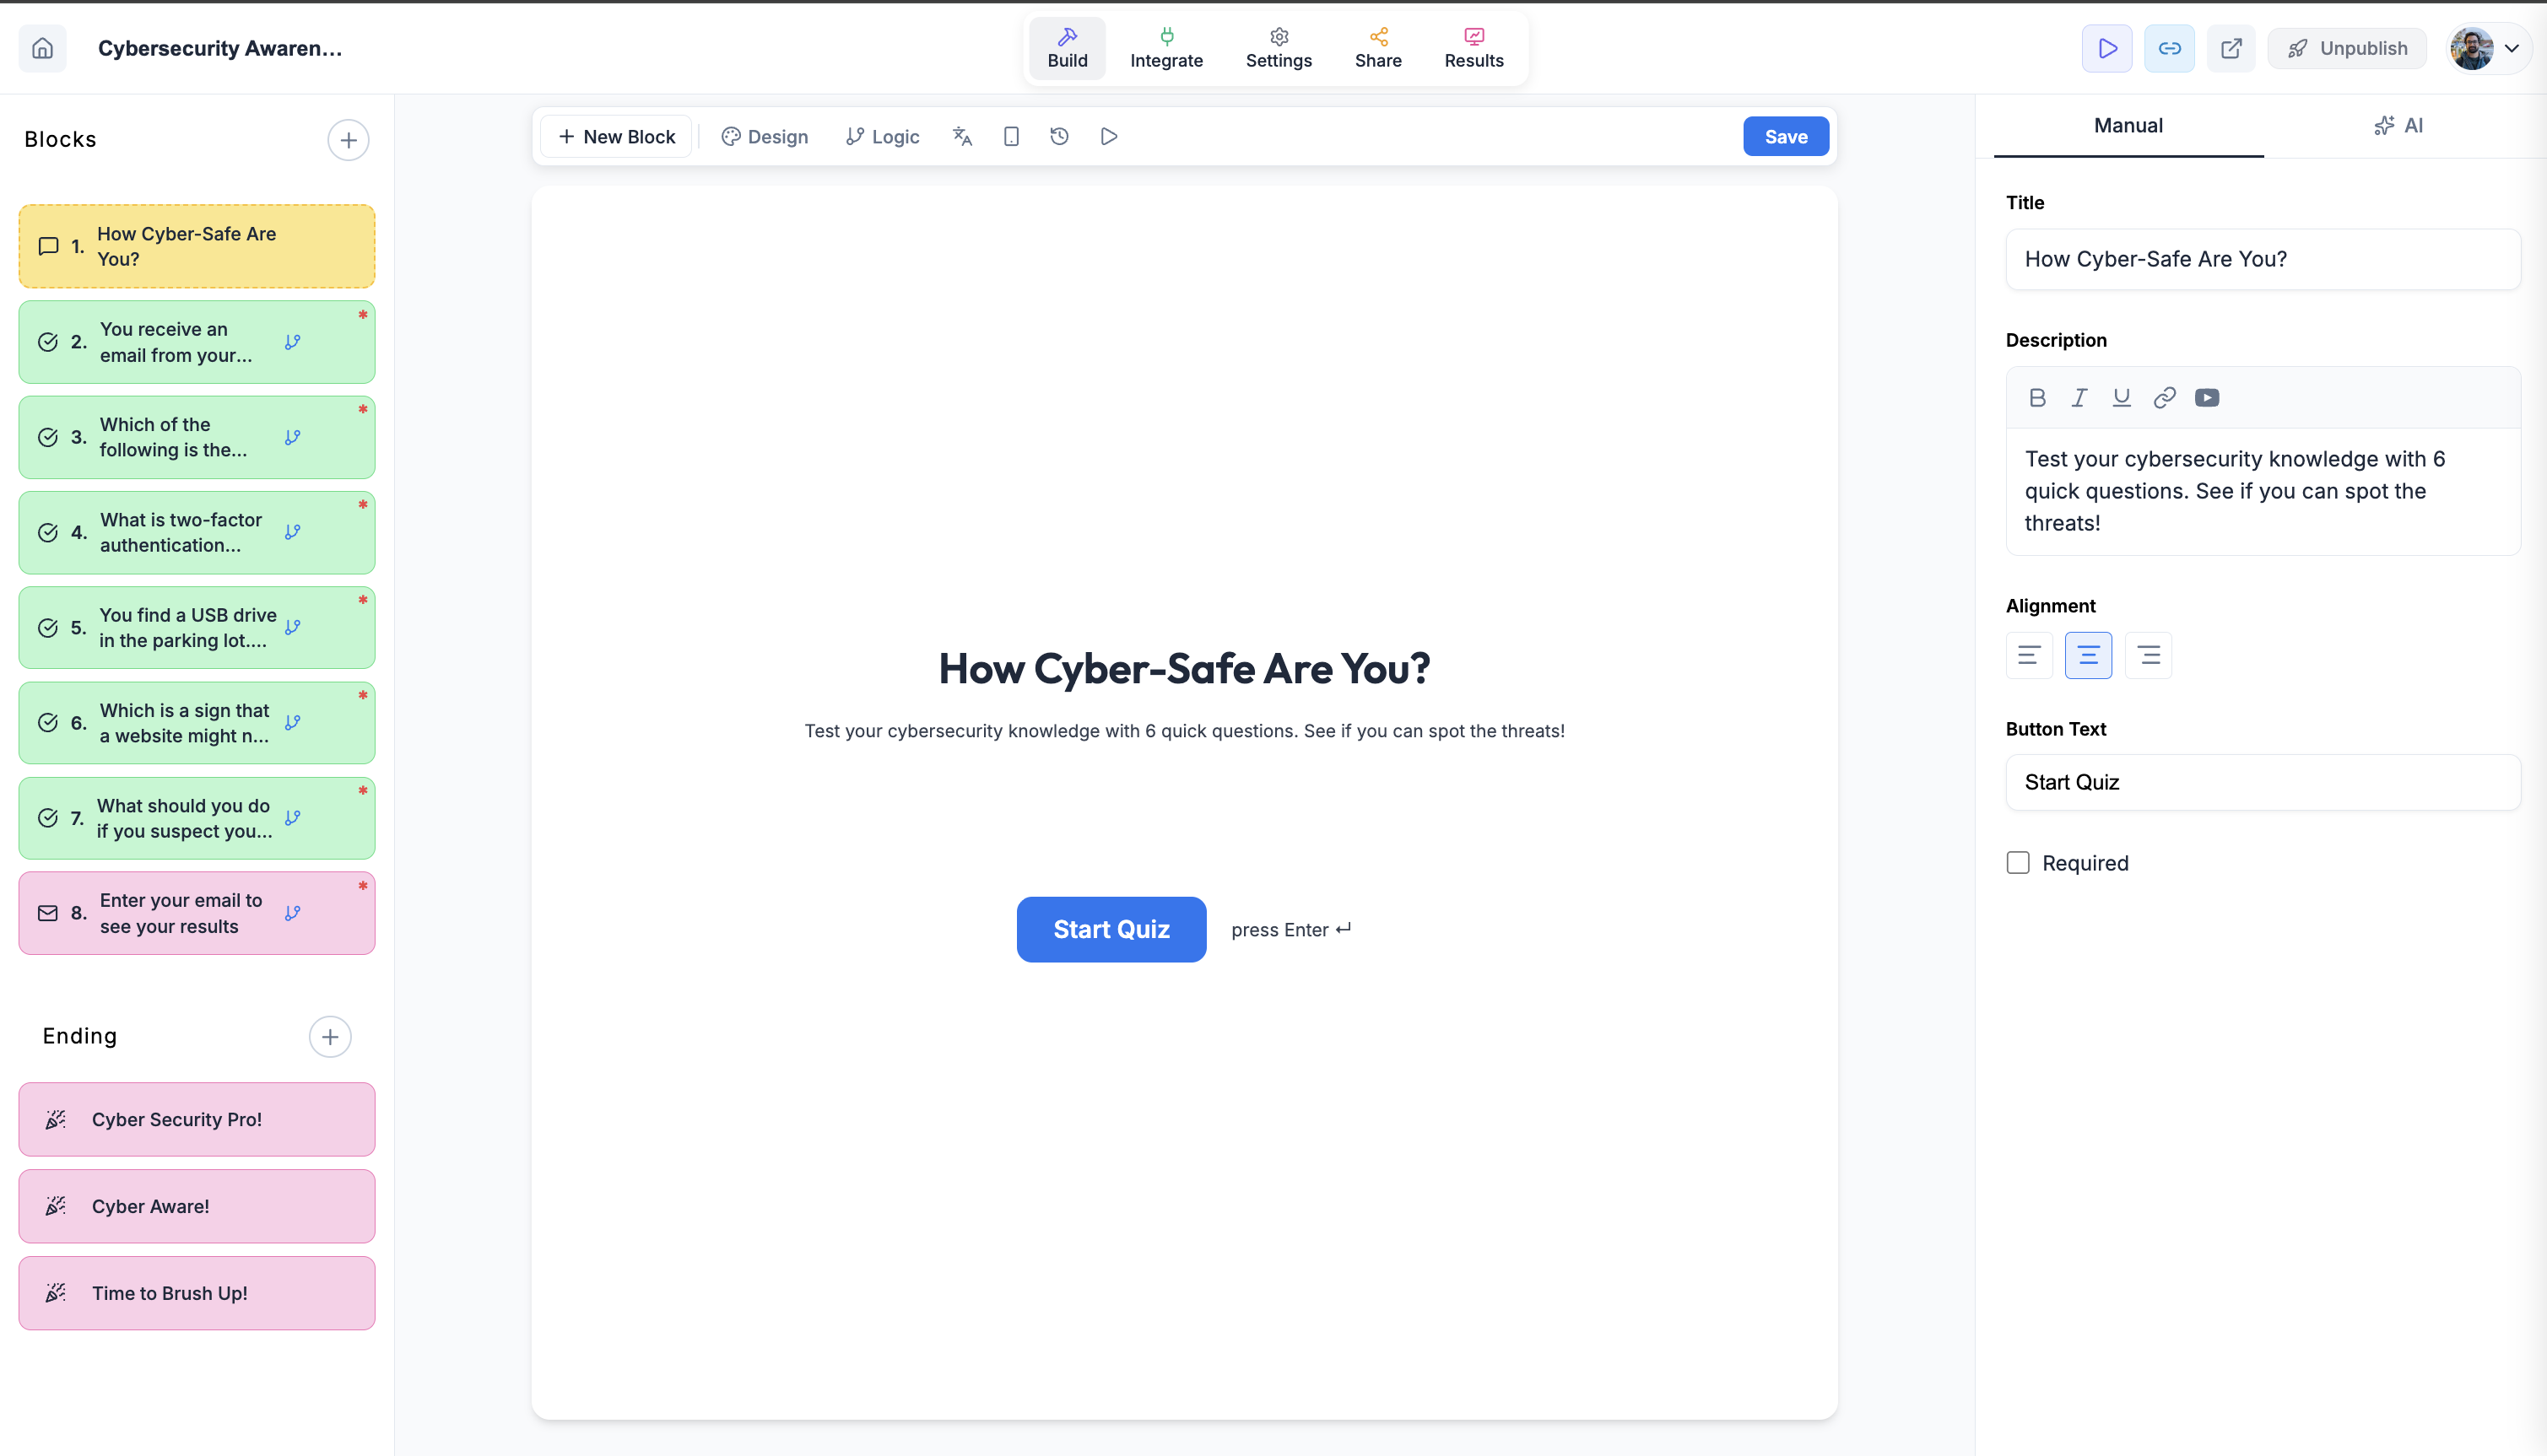
Task: Open mobile preview device icon
Action: click(1010, 137)
